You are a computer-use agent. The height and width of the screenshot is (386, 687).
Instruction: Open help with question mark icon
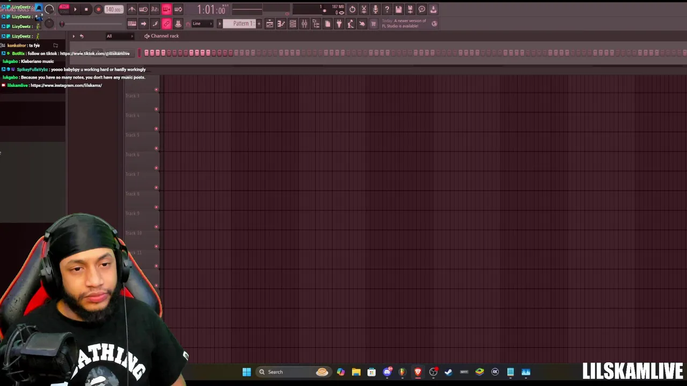(387, 9)
